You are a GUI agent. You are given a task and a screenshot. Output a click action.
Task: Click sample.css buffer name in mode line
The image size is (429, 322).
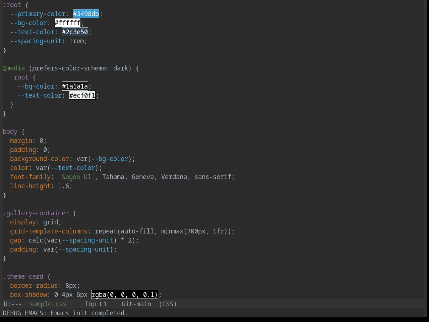point(48,304)
